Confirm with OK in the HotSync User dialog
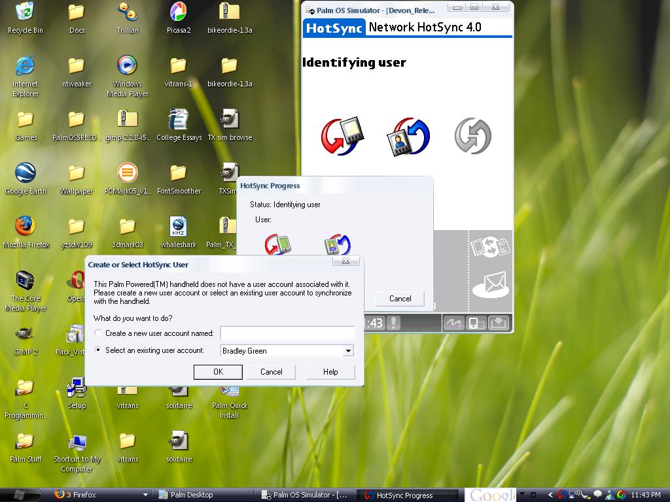 218,372
